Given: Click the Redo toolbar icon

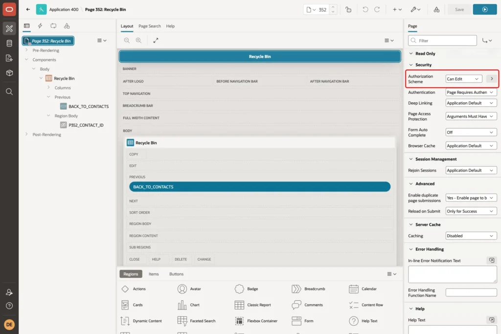Looking at the screenshot, I should [377, 10].
